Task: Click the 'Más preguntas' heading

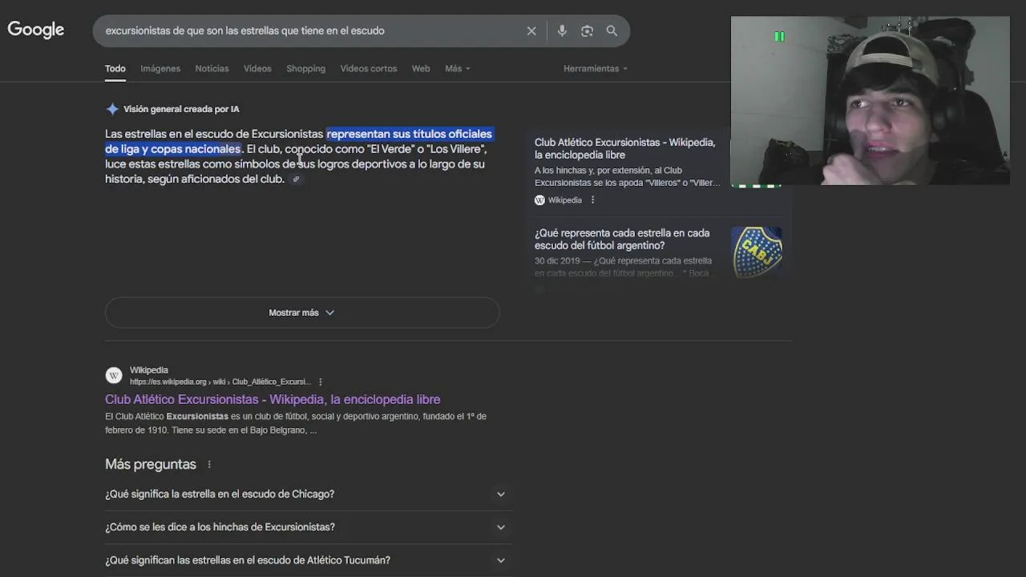Action: (151, 465)
